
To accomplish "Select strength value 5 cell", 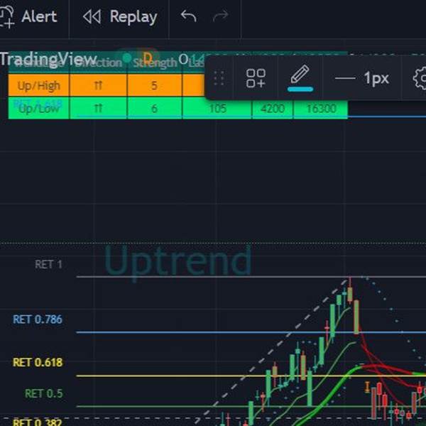I will (x=154, y=86).
